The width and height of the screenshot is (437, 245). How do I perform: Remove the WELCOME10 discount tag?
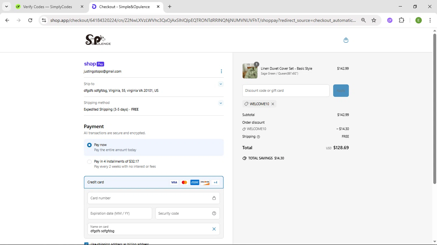point(273,104)
